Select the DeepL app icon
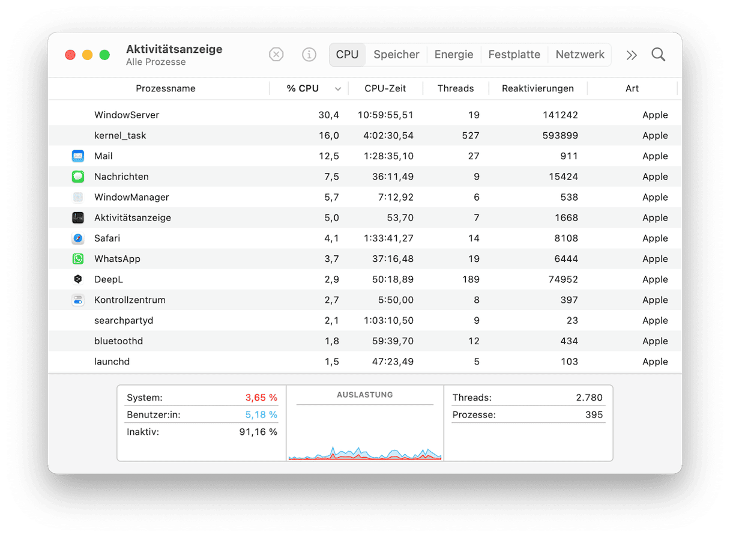Image resolution: width=730 pixels, height=537 pixels. [x=78, y=279]
